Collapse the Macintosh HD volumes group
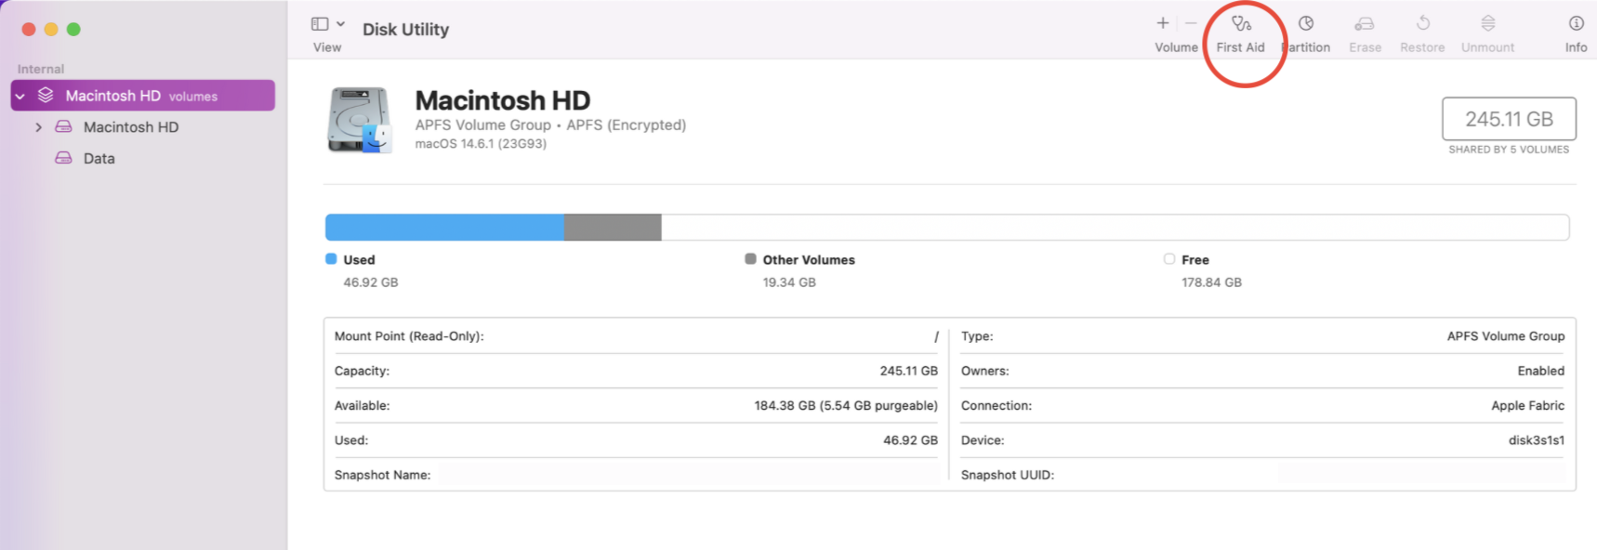The height and width of the screenshot is (550, 1597). [x=20, y=96]
